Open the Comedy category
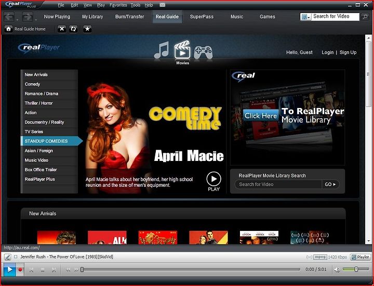Screen dimensions: 374x286 (x=49, y=84)
